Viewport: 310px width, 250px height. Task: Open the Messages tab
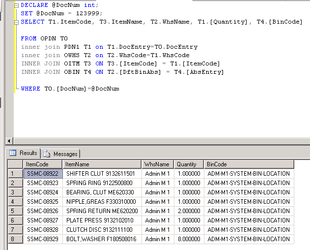click(x=60, y=154)
